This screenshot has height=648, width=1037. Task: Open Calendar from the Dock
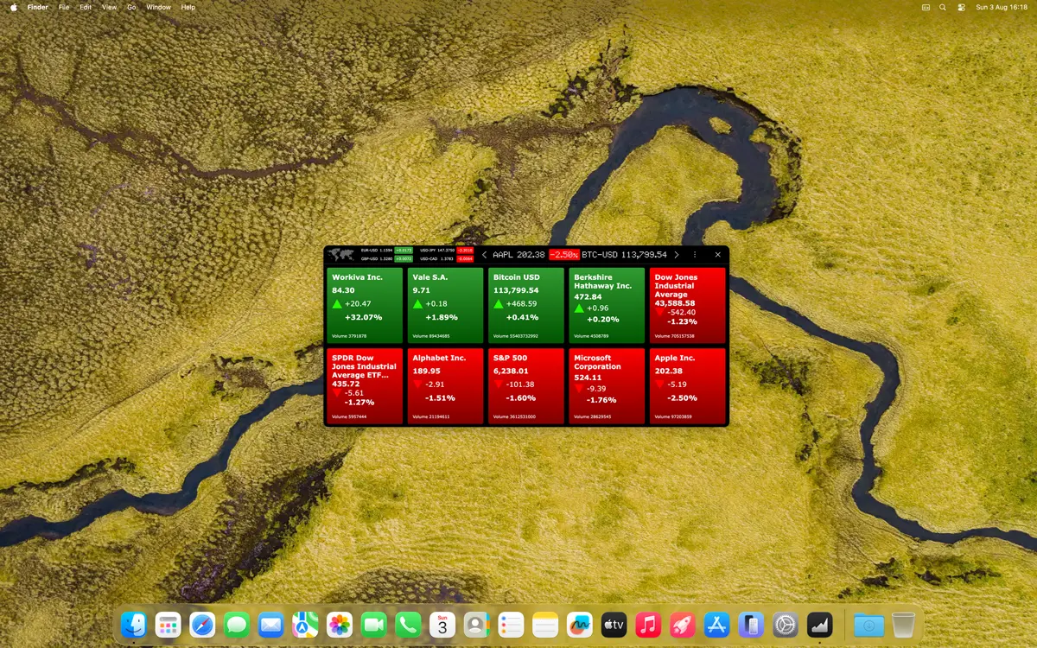(442, 625)
